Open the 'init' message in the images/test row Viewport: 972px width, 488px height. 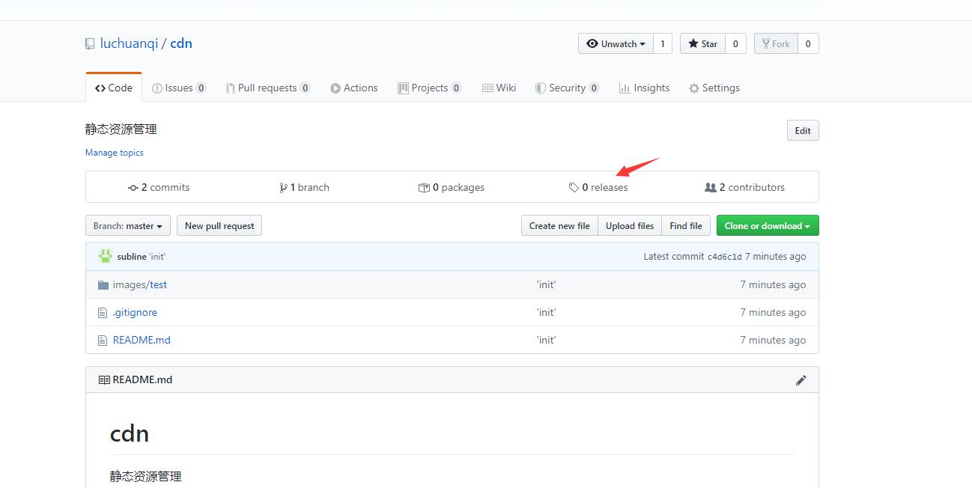click(547, 284)
